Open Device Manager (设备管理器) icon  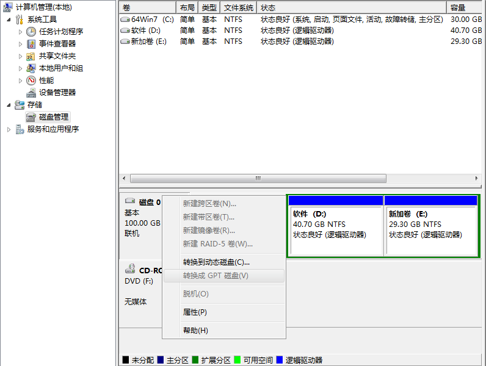(x=31, y=93)
